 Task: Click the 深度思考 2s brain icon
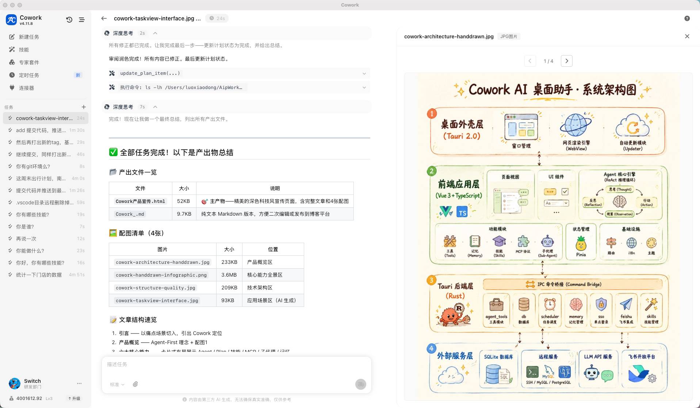107,33
